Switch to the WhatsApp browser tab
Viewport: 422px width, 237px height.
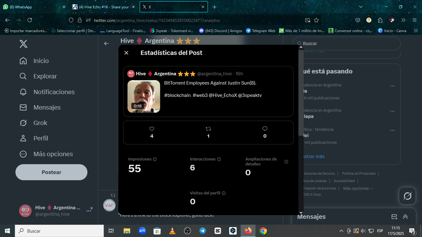[34, 7]
